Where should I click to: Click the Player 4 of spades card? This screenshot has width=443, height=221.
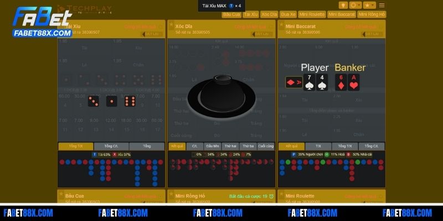pos(322,82)
